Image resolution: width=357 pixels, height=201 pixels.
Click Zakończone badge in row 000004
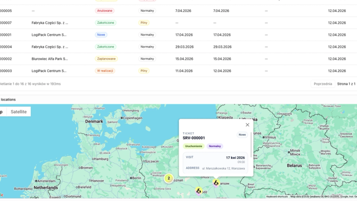(106, 47)
